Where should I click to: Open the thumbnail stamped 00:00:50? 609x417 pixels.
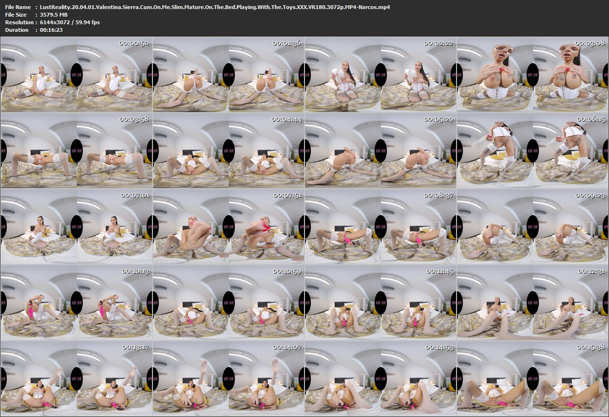[x=77, y=75]
